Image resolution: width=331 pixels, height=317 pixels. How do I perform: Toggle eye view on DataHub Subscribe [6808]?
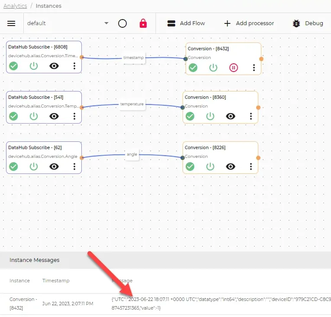pos(54,66)
